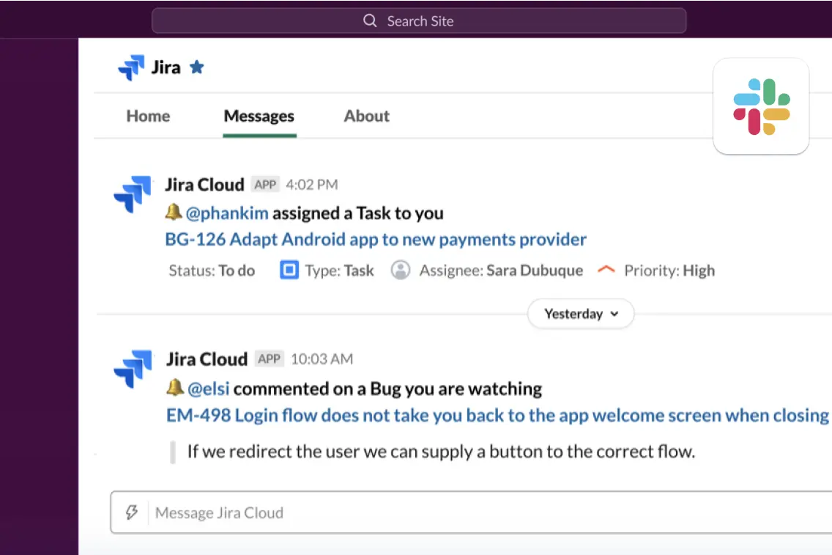Click the Search Site bar
The height and width of the screenshot is (555, 832).
pyautogui.click(x=419, y=21)
